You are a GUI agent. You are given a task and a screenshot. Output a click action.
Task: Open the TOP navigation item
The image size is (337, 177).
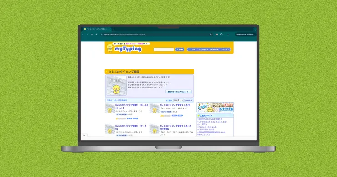(192, 49)
